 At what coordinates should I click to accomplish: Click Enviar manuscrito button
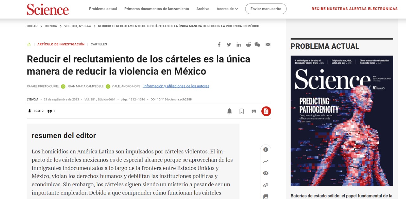click(x=266, y=9)
